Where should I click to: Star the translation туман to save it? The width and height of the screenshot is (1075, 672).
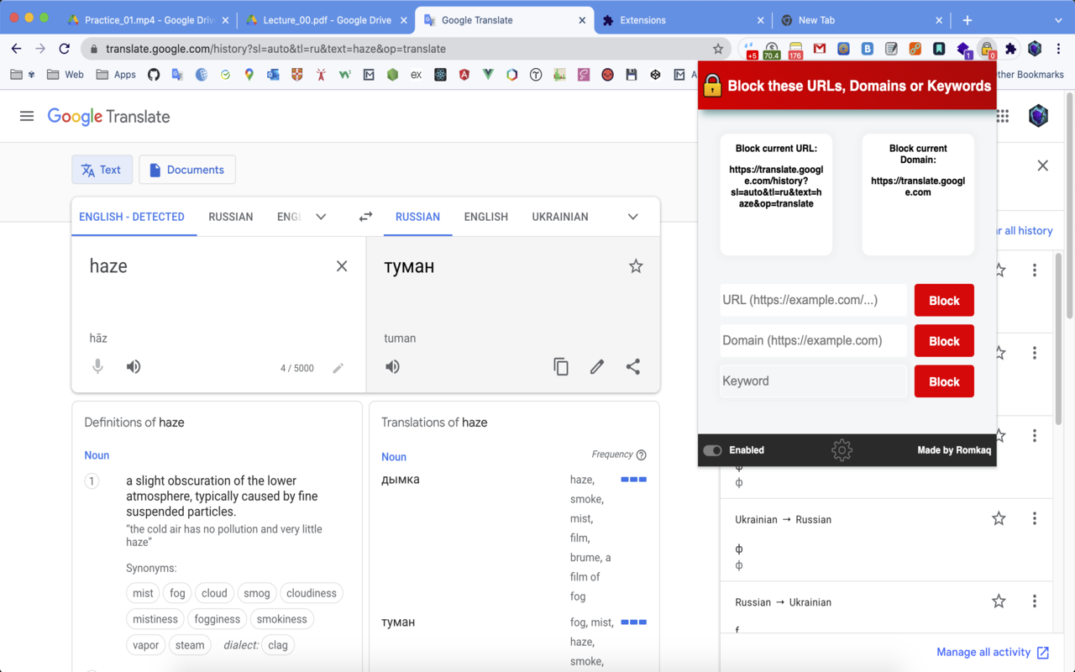(636, 265)
